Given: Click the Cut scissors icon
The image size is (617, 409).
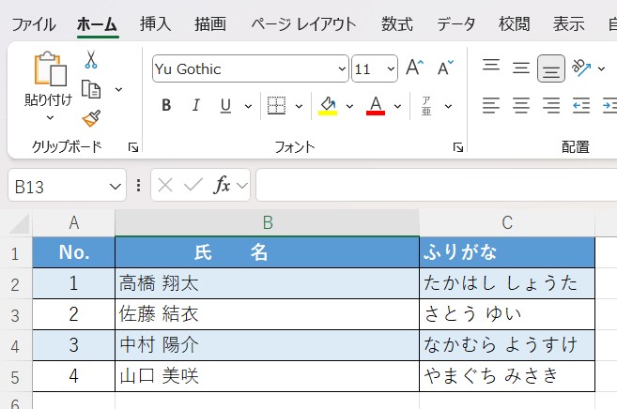Looking at the screenshot, I should click(x=91, y=60).
